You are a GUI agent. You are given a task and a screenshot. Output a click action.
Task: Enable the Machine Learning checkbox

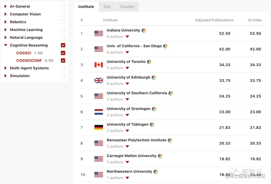click(63, 30)
